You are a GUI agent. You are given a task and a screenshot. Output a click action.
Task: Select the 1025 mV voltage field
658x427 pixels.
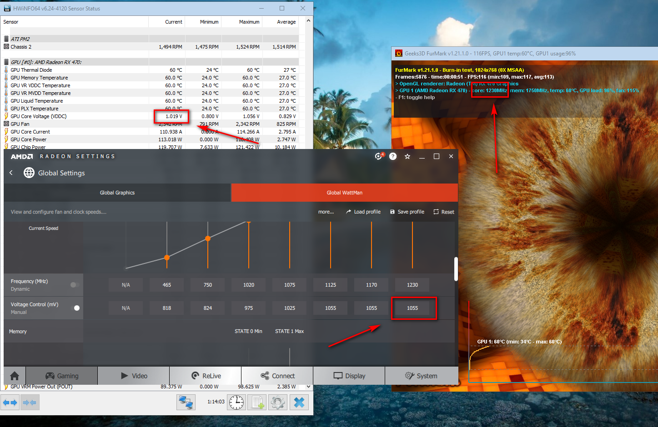(x=290, y=308)
